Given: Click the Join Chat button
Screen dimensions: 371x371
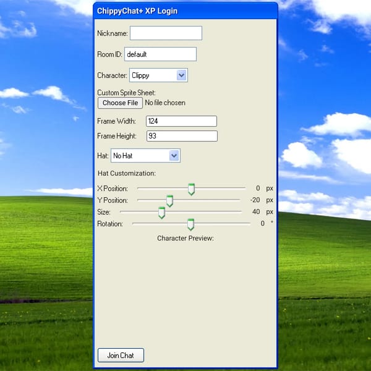Looking at the screenshot, I should (121, 355).
